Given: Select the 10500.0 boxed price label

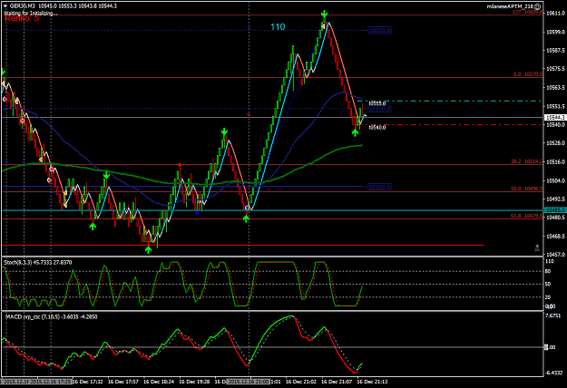Looking at the screenshot, I should (x=379, y=187).
